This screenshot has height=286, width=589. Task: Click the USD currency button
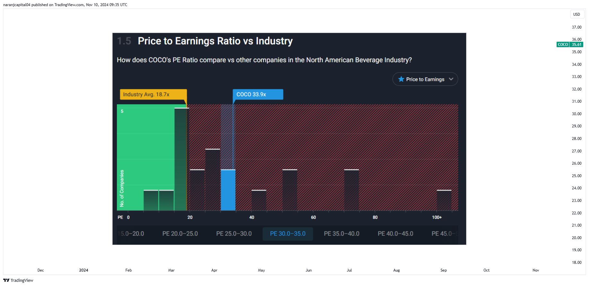(576, 14)
